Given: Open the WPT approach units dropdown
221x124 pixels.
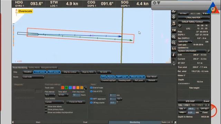Looking at the screenshot, I should point(119,99).
